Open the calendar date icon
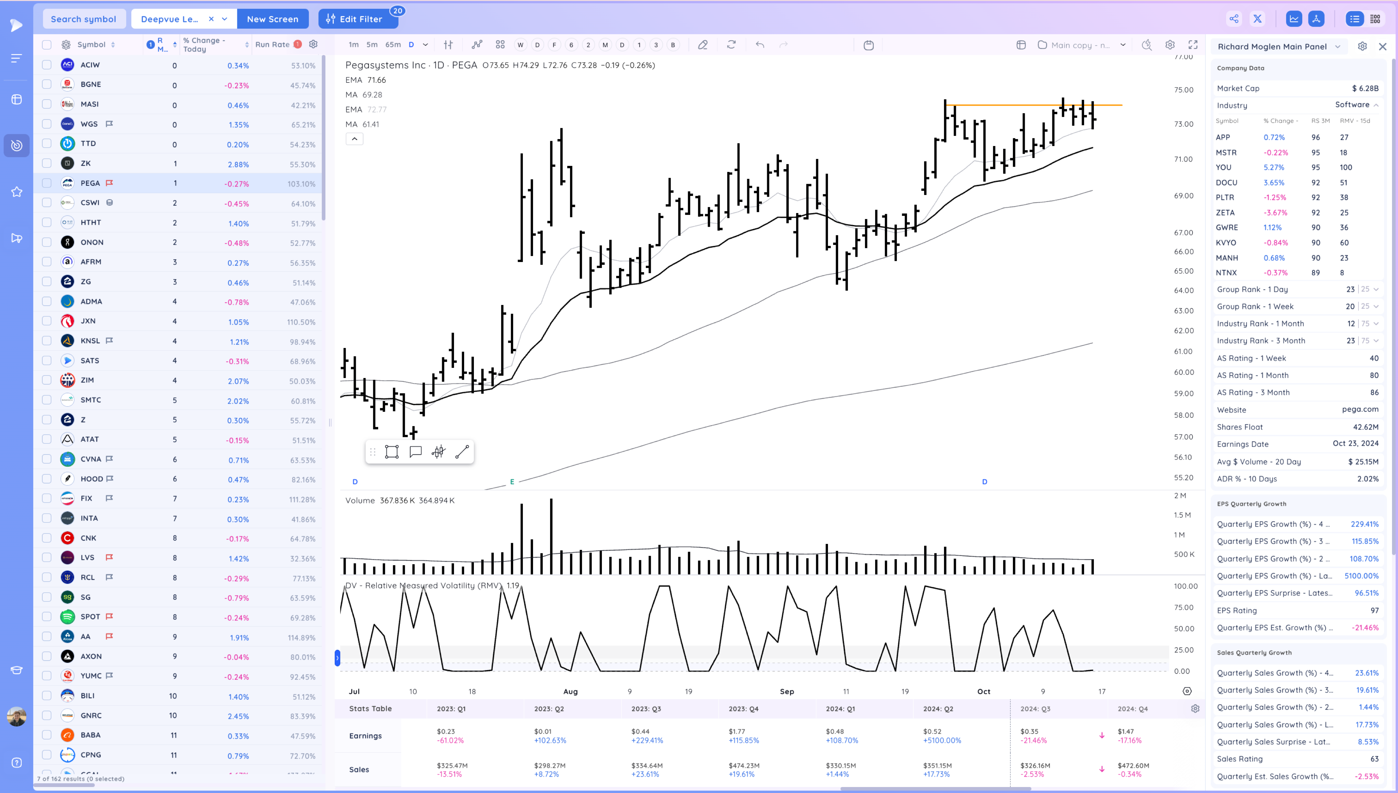Viewport: 1398px width, 793px height. 869,45
